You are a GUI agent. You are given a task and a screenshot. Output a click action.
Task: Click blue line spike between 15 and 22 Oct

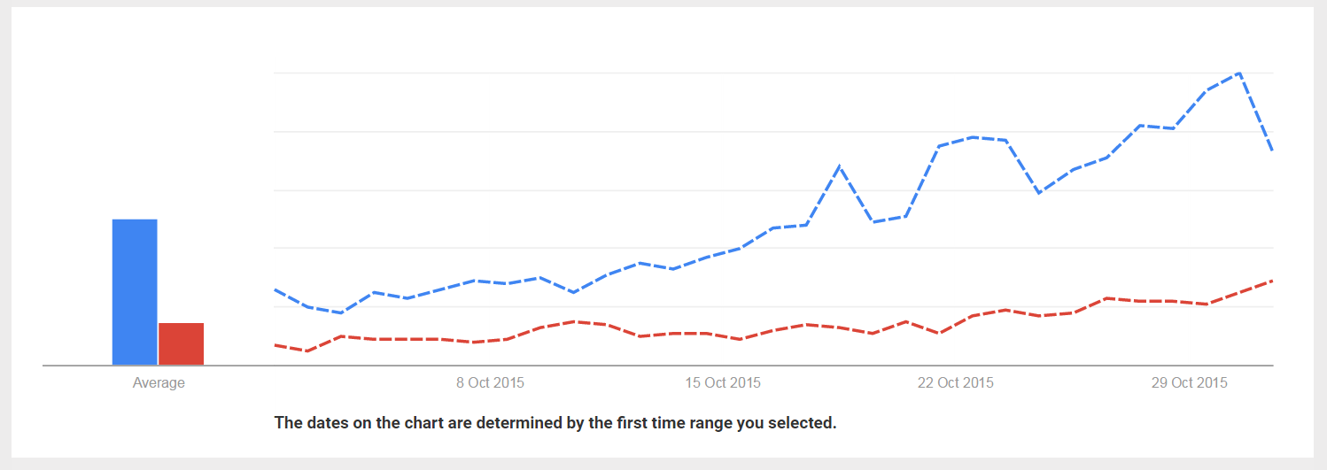click(839, 166)
